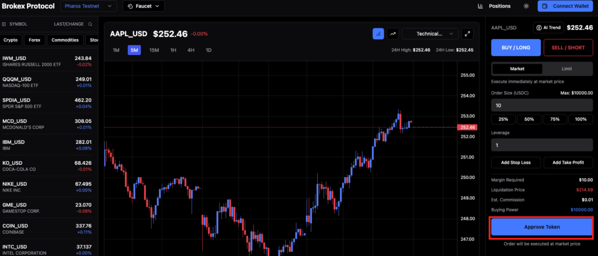598x256 pixels.
Task: Choose the SELL / SHORT side
Action: [x=568, y=47]
